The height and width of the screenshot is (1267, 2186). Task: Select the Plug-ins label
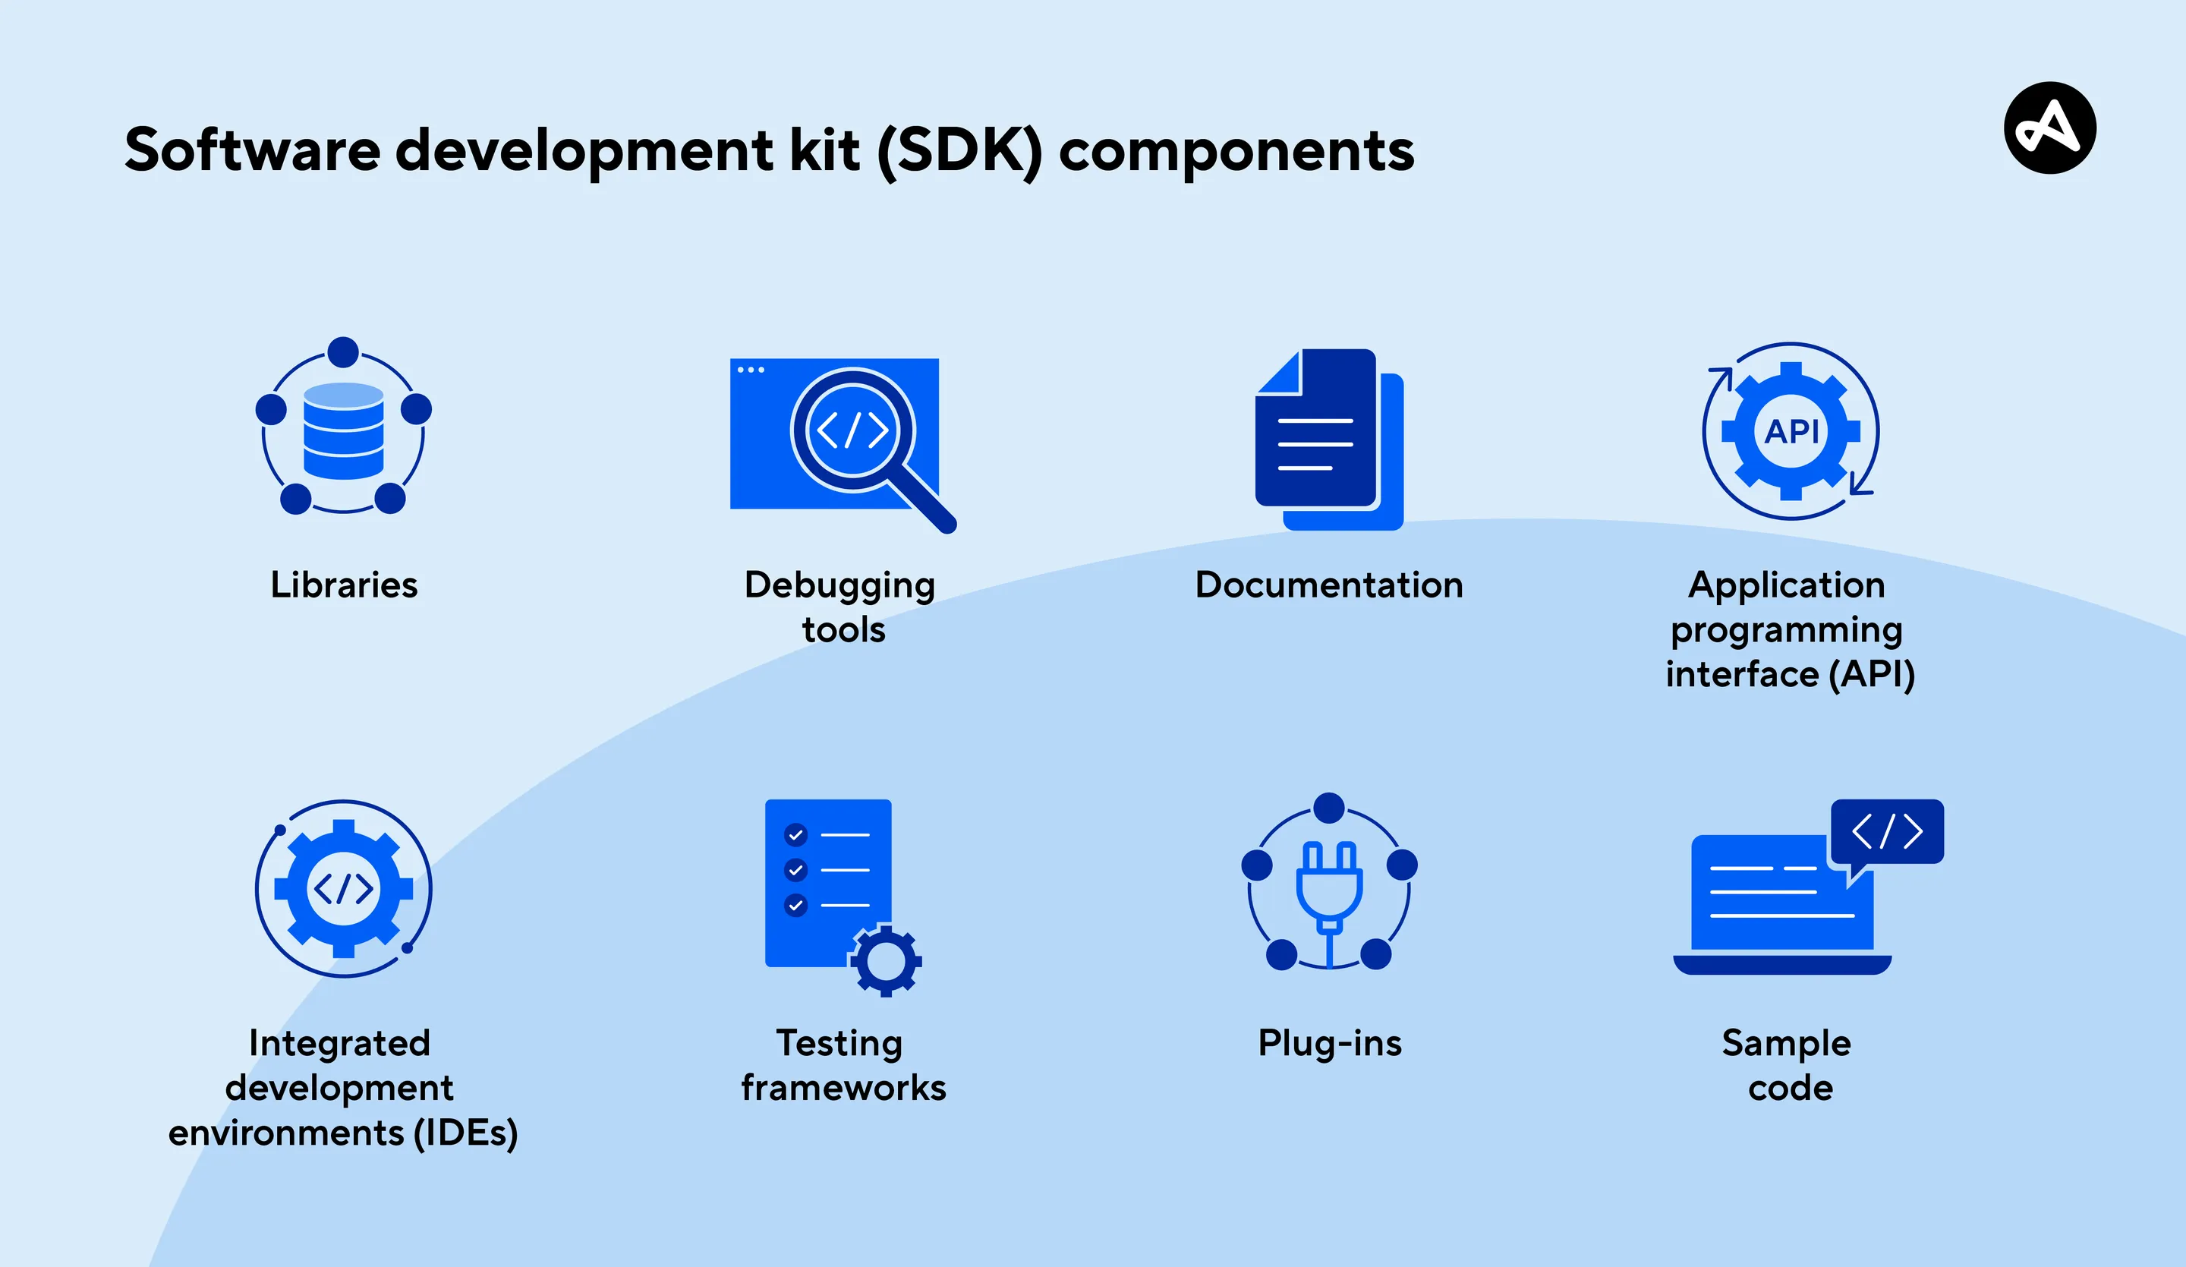(1330, 1044)
